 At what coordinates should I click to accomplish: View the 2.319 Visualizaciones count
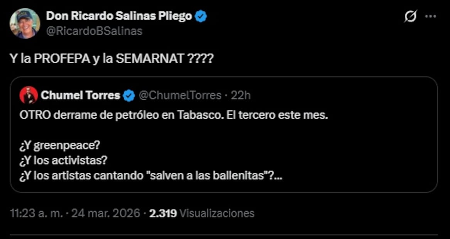(x=202, y=213)
